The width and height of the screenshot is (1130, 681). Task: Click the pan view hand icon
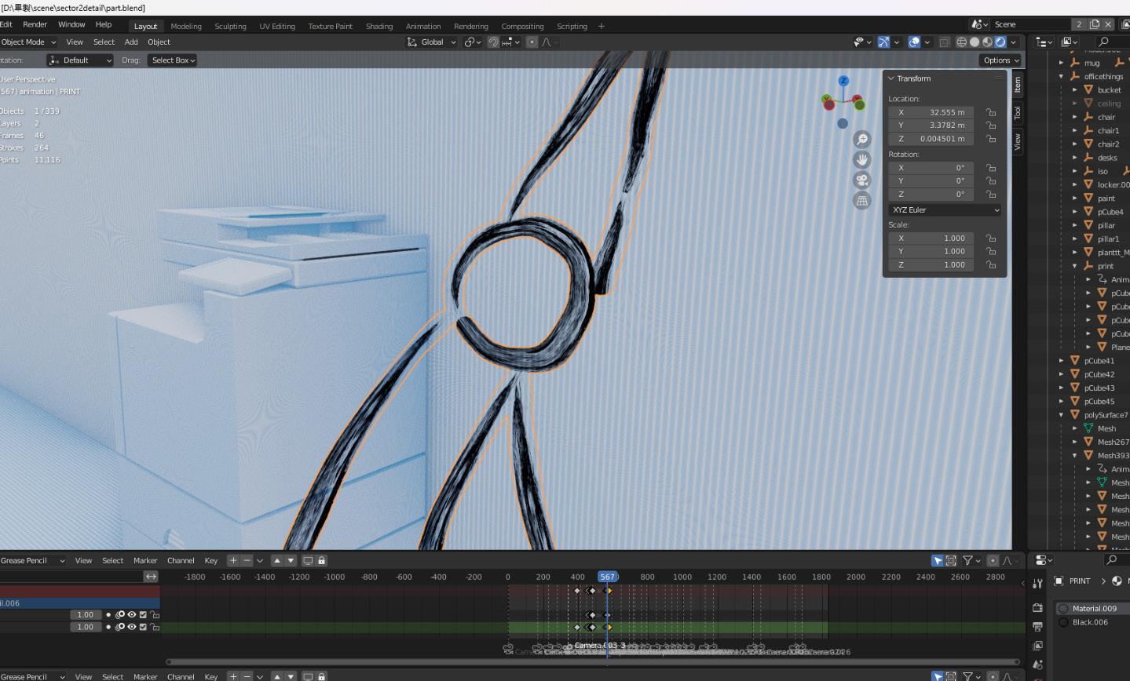tap(862, 160)
